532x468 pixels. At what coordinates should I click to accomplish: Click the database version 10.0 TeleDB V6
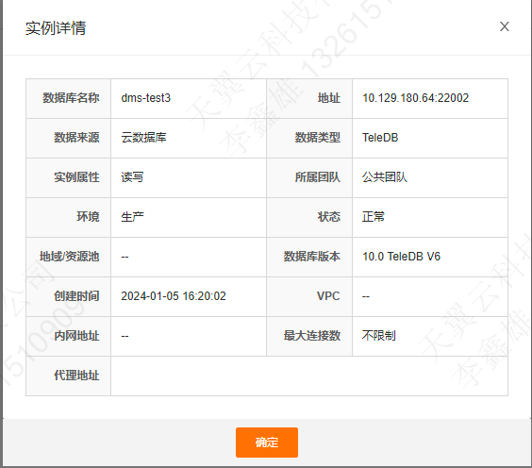coord(402,257)
